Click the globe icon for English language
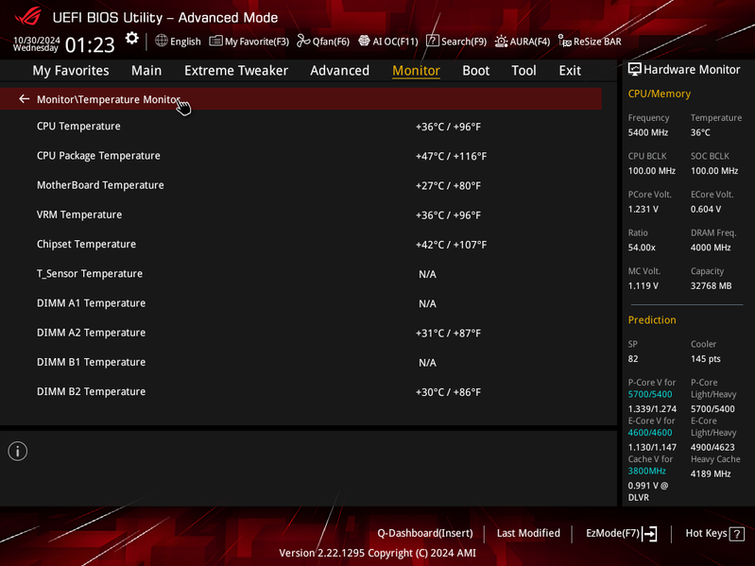This screenshot has height=566, width=755. [162, 41]
